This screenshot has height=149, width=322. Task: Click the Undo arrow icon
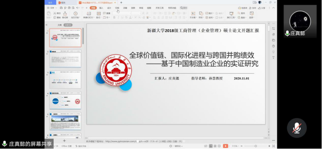point(77,8)
